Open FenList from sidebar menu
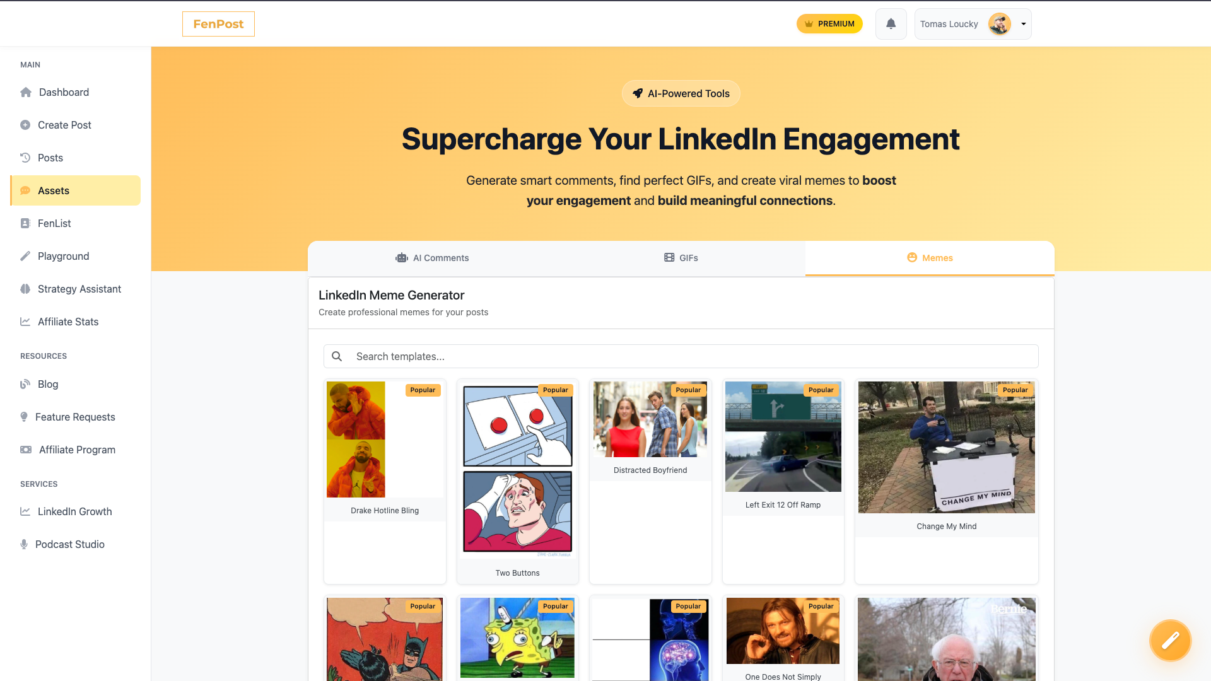The height and width of the screenshot is (681, 1211). (x=76, y=223)
